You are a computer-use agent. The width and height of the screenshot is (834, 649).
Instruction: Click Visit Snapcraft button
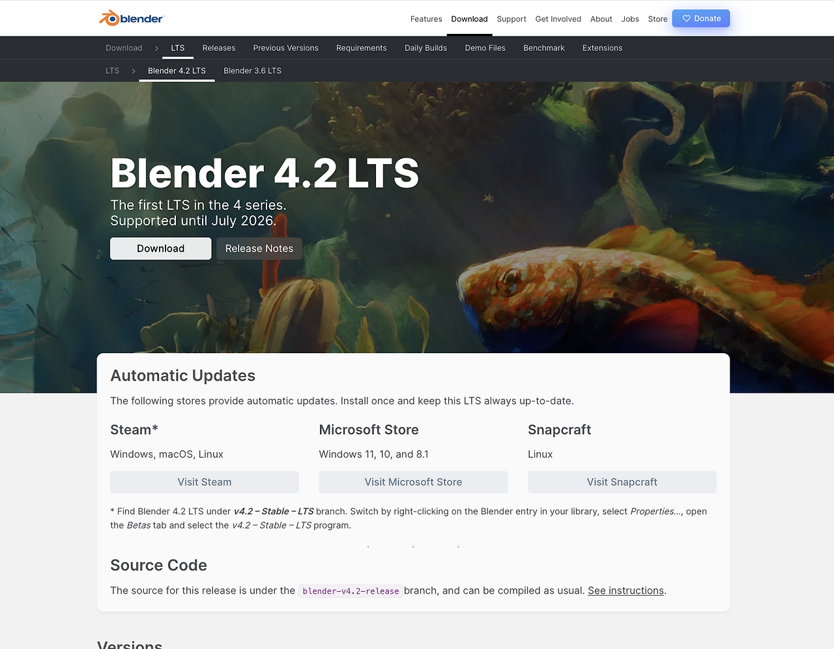pyautogui.click(x=622, y=482)
